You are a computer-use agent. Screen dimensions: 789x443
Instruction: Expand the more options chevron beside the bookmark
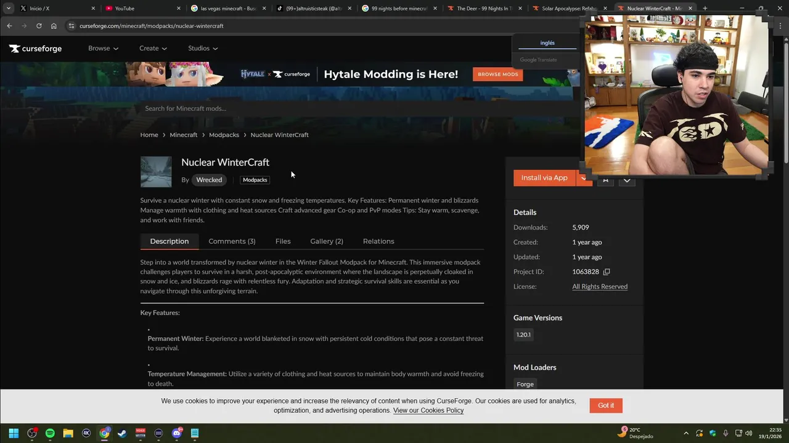[627, 180]
